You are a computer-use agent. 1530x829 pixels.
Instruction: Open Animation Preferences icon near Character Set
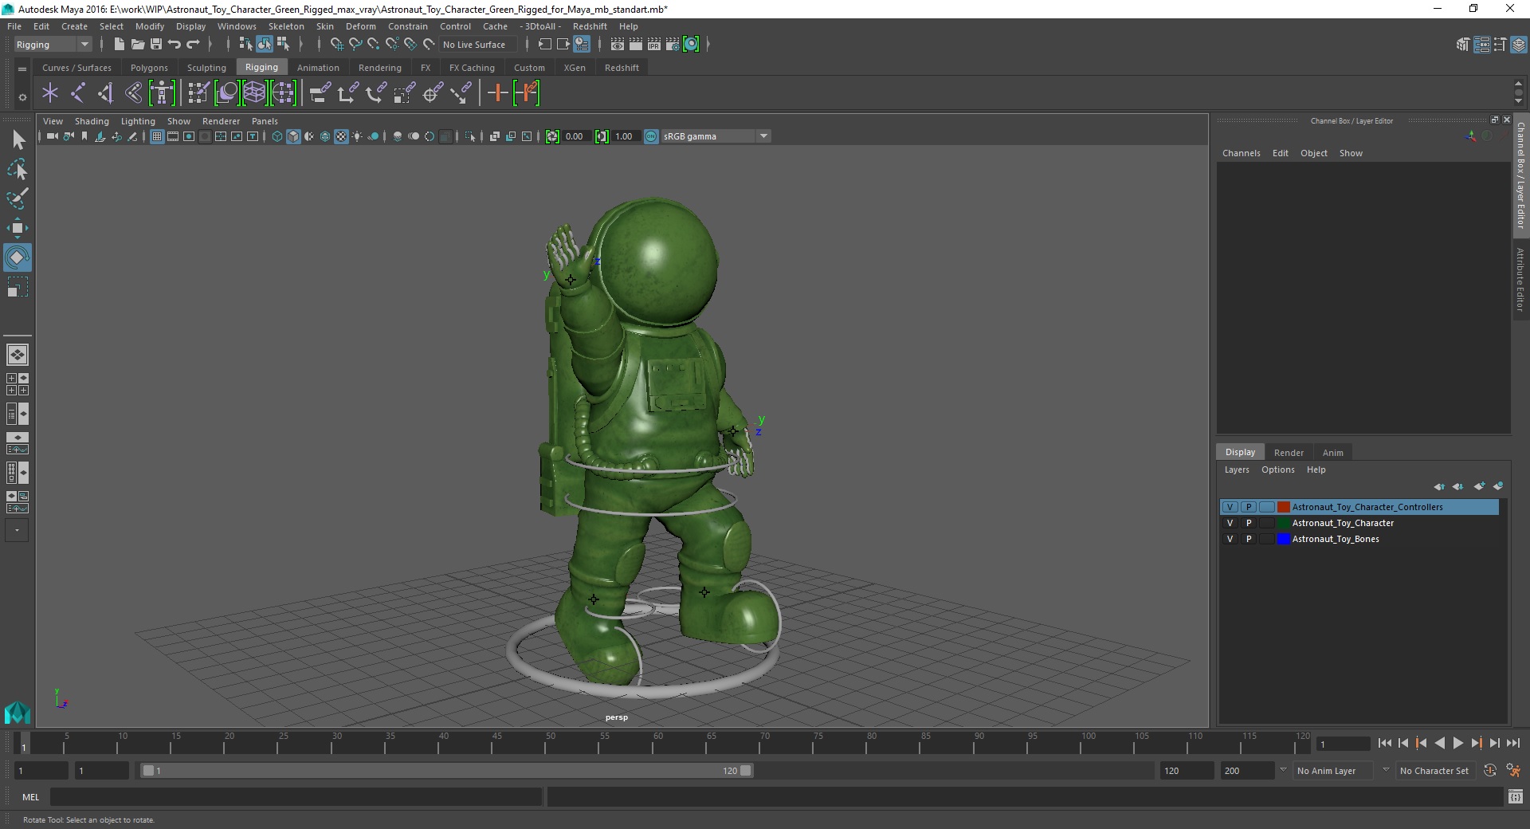[x=1513, y=771]
